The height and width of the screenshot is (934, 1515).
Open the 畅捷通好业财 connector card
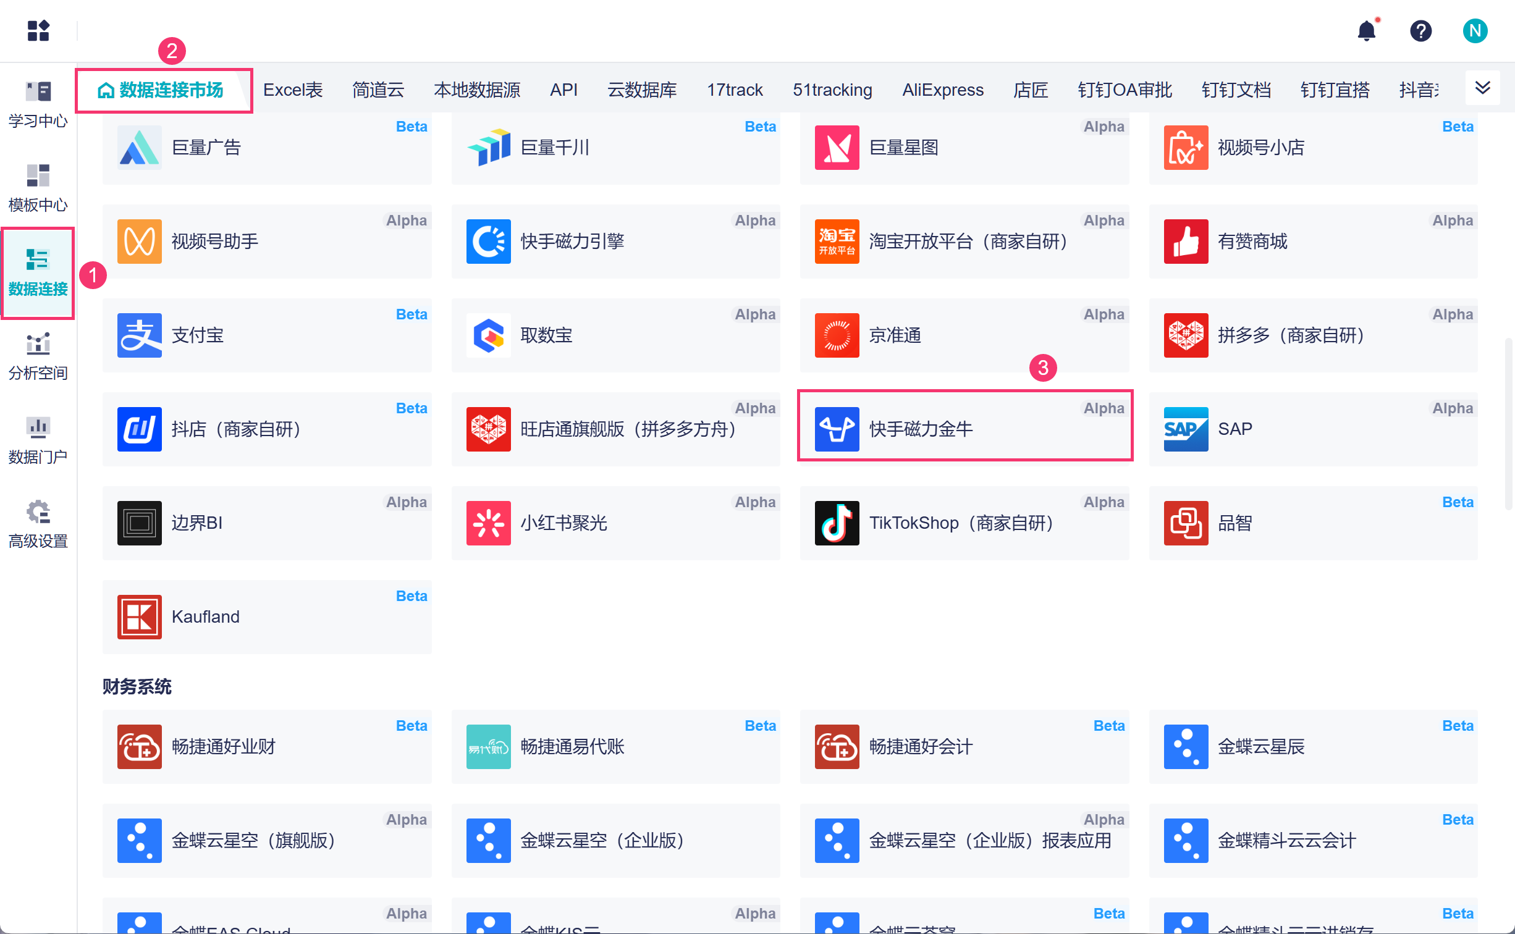click(267, 747)
